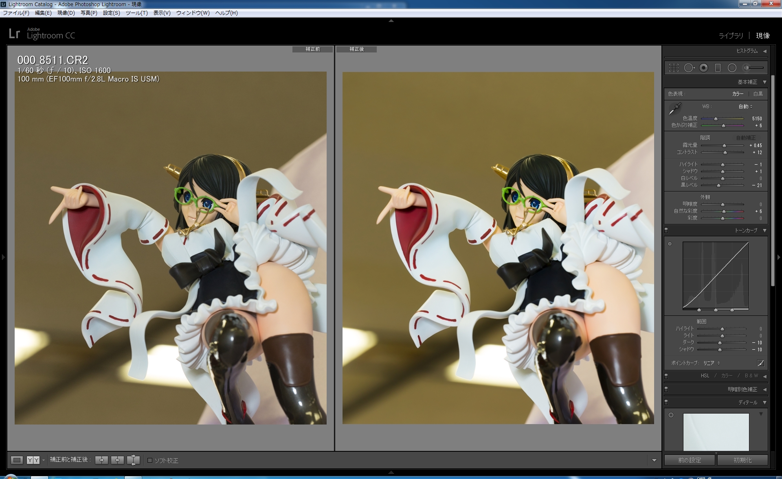Activate tone curve targeted adjustment tool
The image size is (782, 479).
coord(670,244)
